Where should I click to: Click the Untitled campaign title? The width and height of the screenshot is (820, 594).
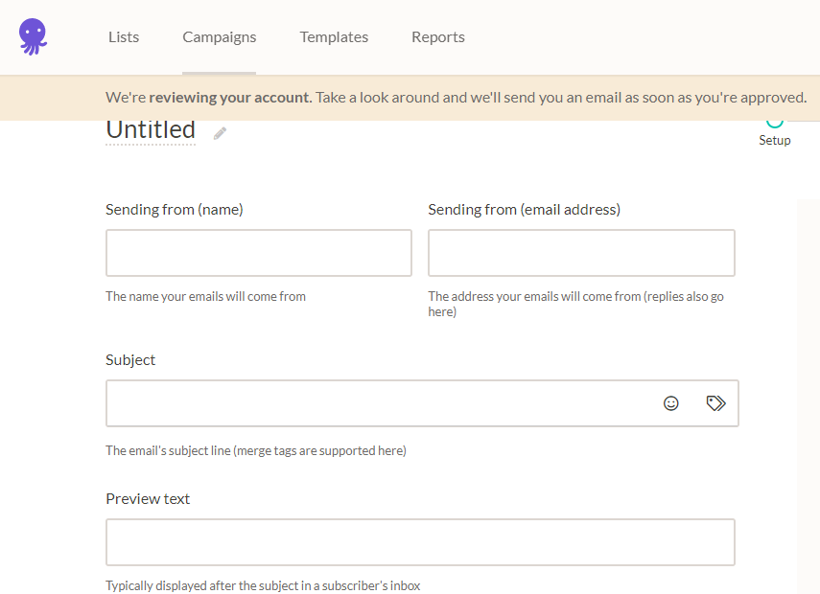(151, 130)
